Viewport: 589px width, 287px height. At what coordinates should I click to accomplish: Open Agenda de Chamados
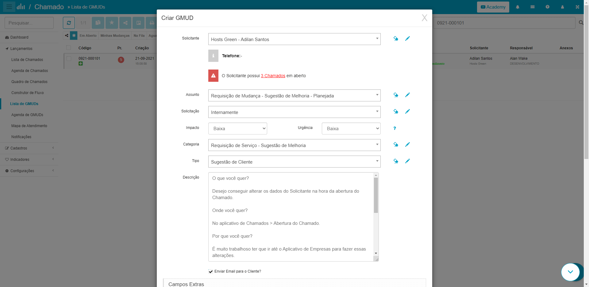pyautogui.click(x=29, y=71)
